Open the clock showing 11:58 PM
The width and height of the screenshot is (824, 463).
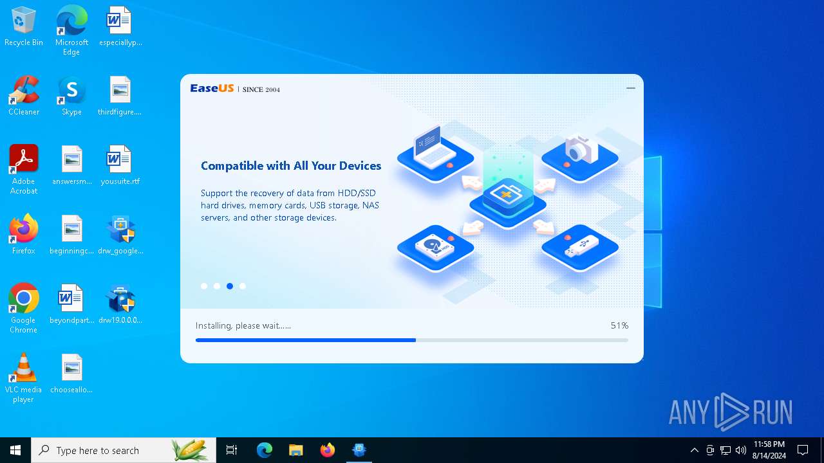769,450
